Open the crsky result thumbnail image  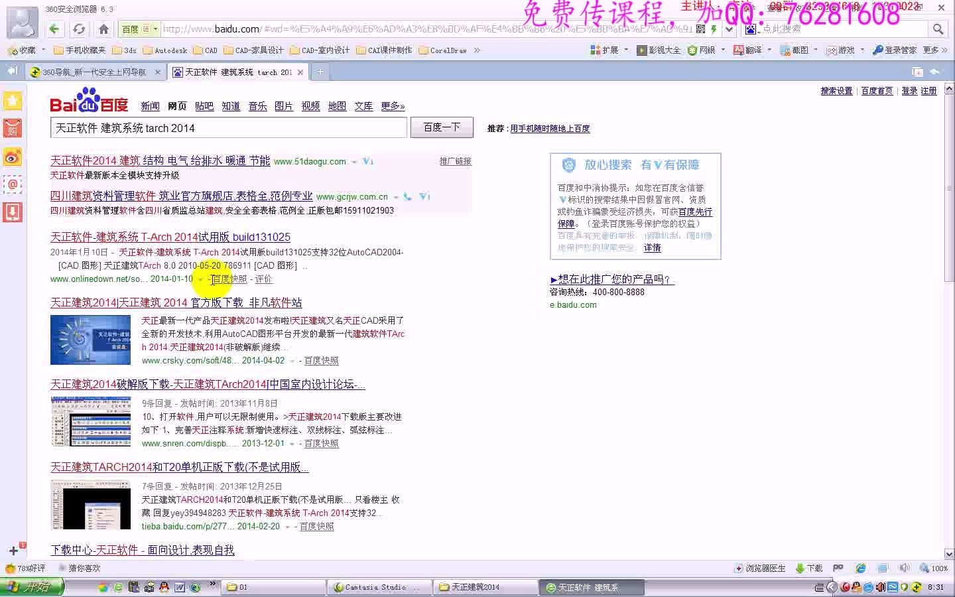(90, 340)
